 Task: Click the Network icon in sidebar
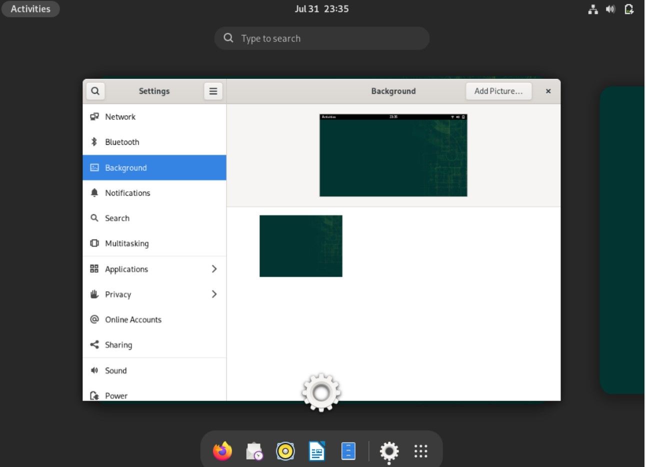[94, 116]
